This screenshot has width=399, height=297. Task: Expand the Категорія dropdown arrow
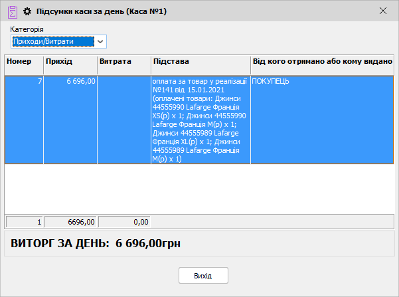100,42
